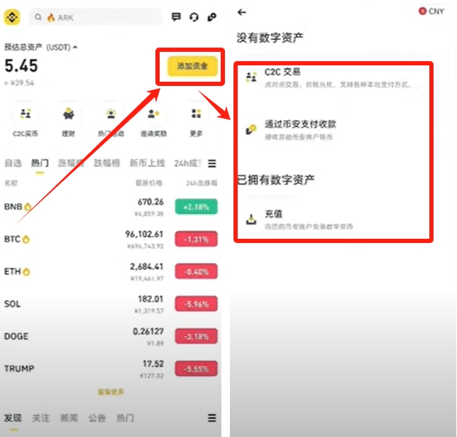
Task: Open the messages chat icon
Action: (x=176, y=17)
